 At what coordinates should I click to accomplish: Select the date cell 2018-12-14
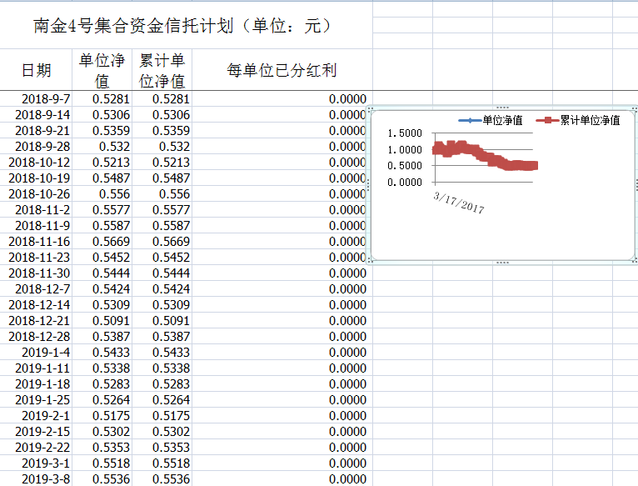(x=36, y=305)
